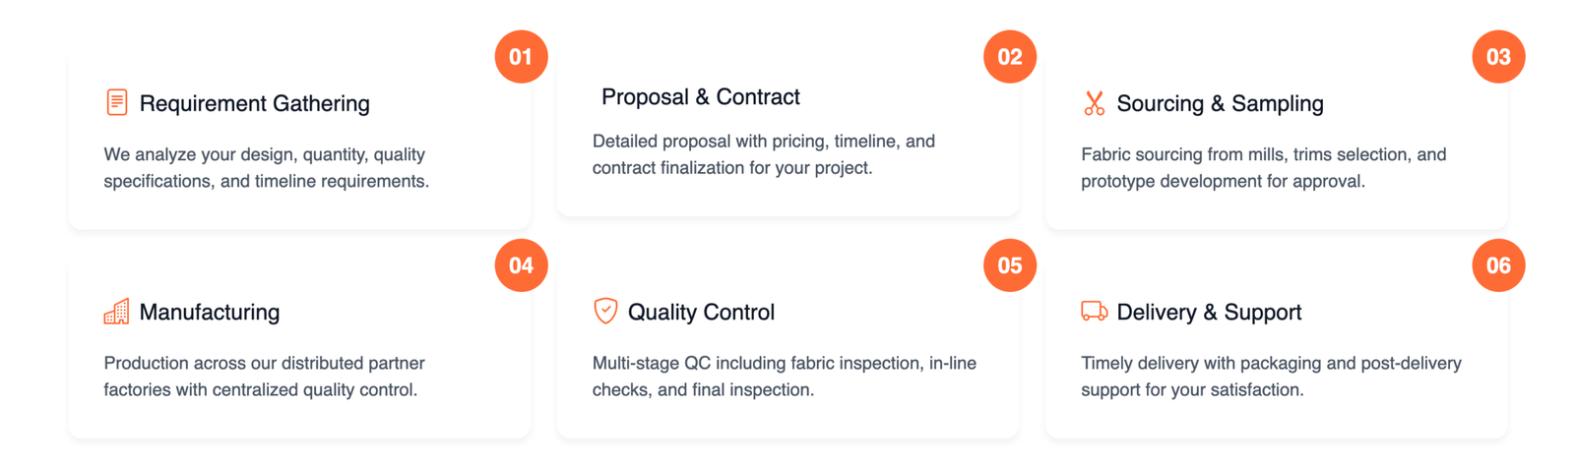The width and height of the screenshot is (1575, 464).
Task: Click the Proposal & Contract description text
Action: point(763,154)
